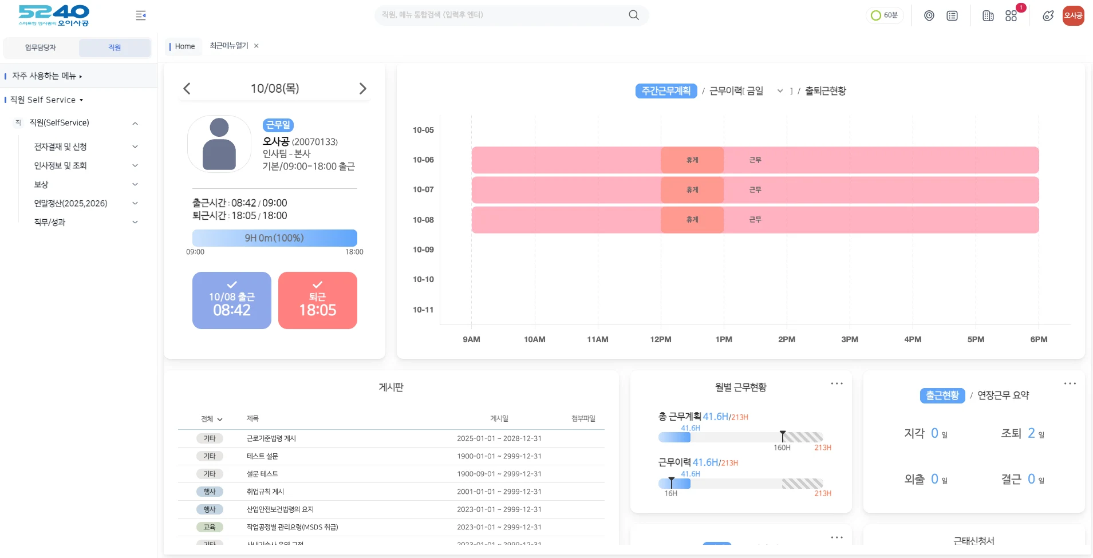1093x558 pixels.
Task: Expand 자주 사용하는 메뉴 section
Action: [x=47, y=76]
